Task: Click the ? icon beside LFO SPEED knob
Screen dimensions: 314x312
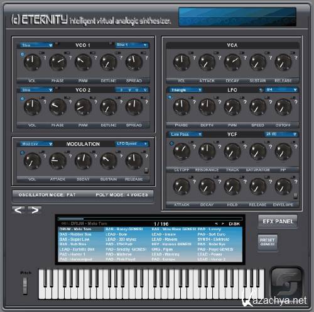Action: tap(271, 102)
